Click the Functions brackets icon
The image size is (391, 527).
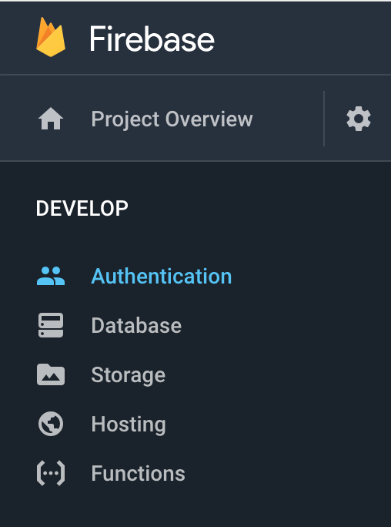51,473
